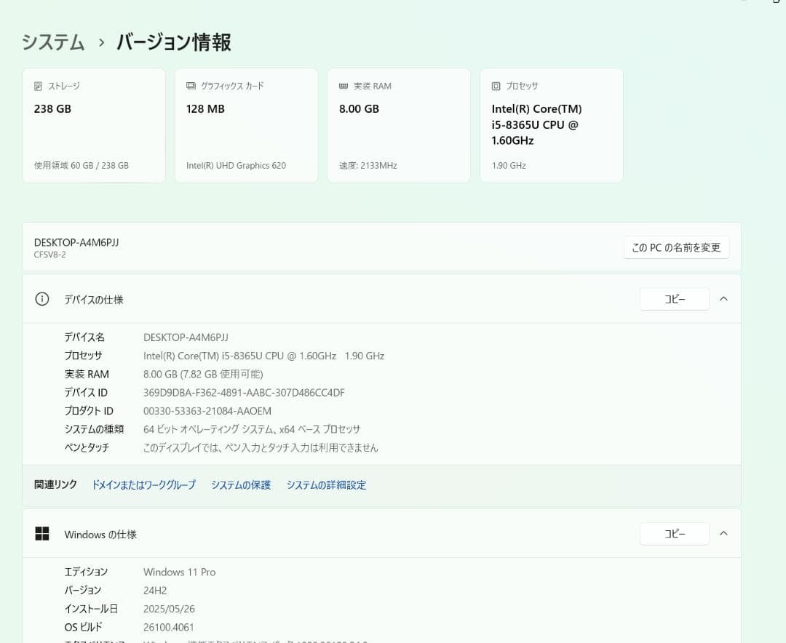Screen dimensions: 786x643
Task: Open システムの詳細設定
Action: 327,484
